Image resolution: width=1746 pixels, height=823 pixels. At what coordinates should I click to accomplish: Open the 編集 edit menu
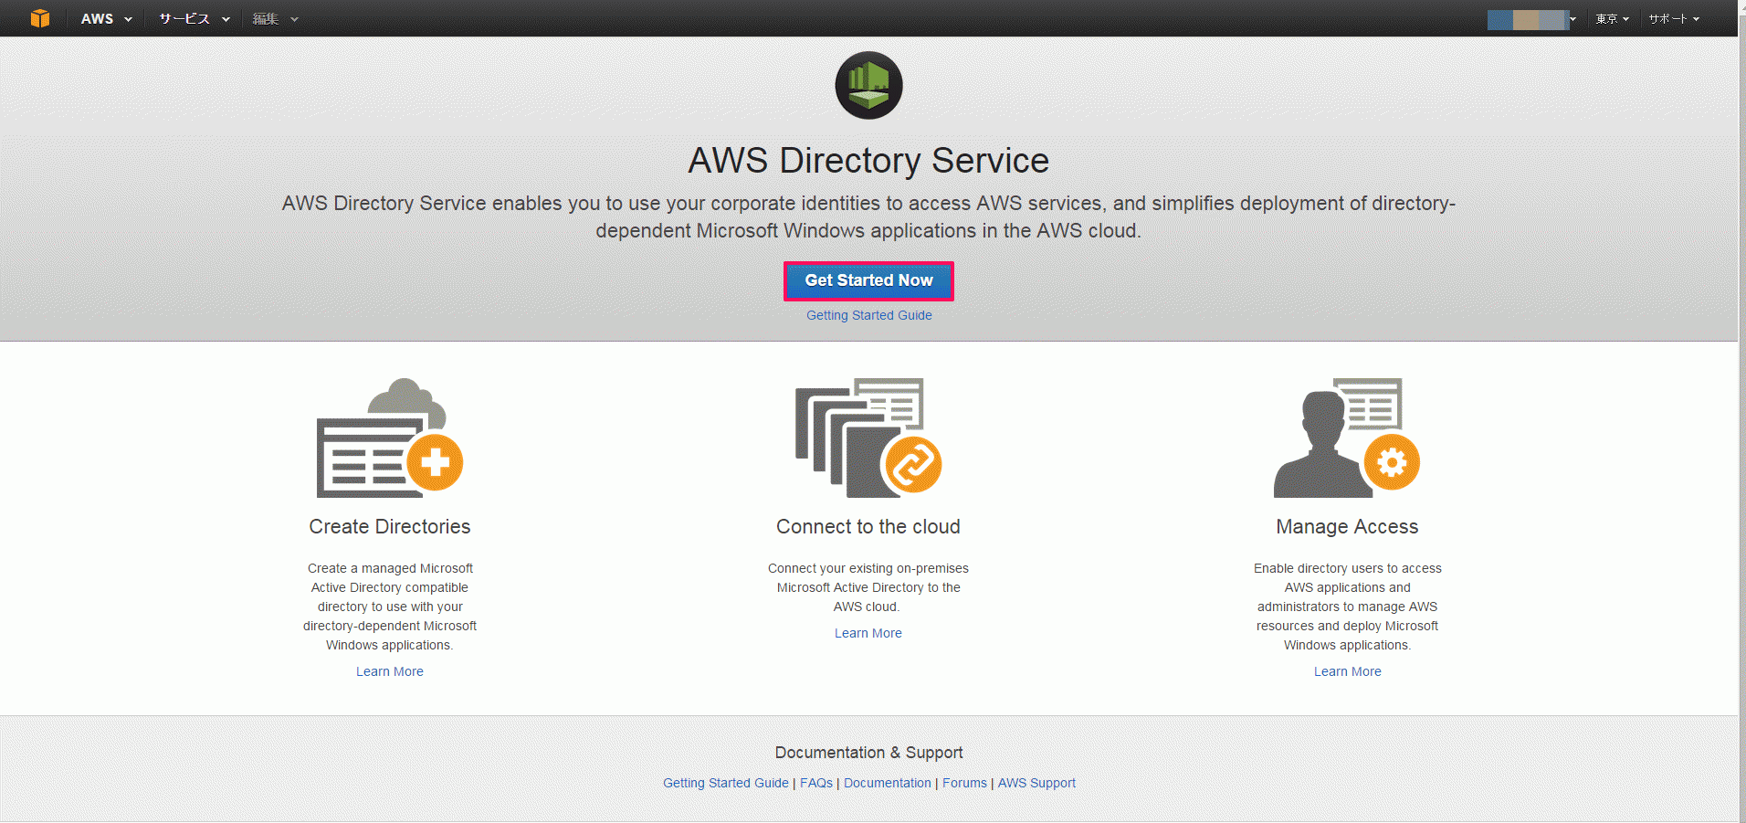(275, 18)
